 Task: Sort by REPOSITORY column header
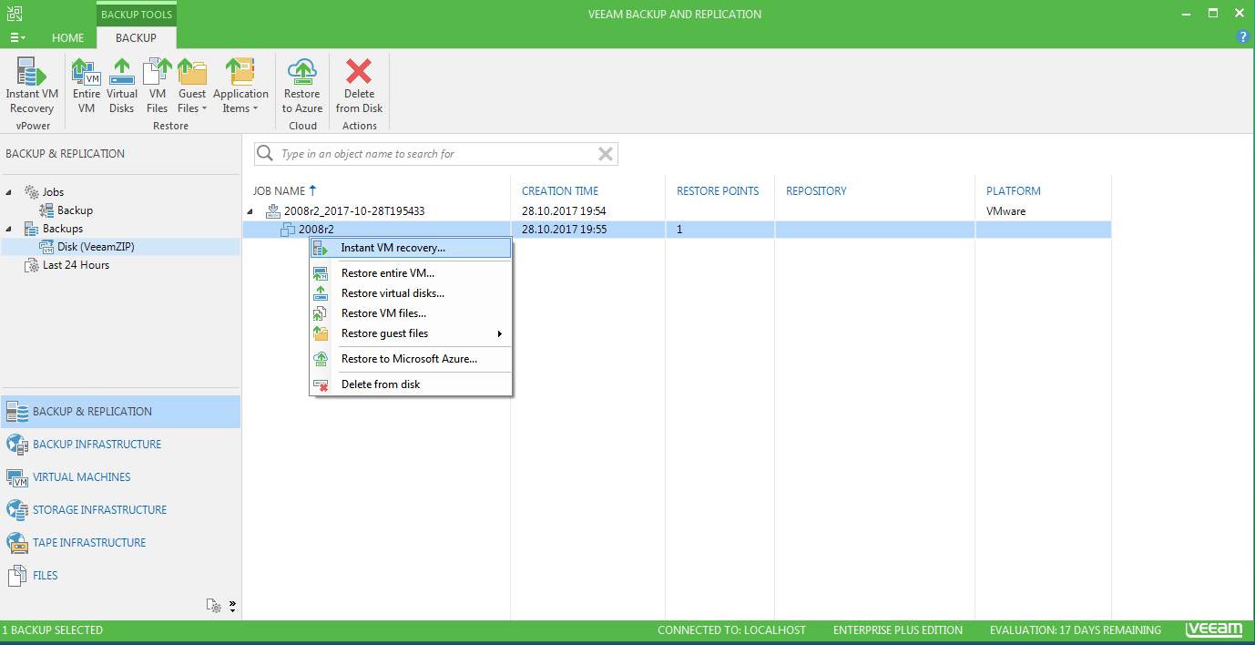[x=816, y=191]
